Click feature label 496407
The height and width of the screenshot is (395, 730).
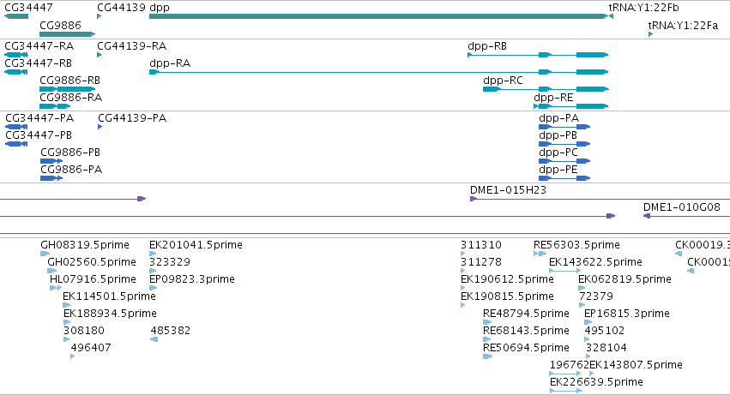(x=91, y=348)
